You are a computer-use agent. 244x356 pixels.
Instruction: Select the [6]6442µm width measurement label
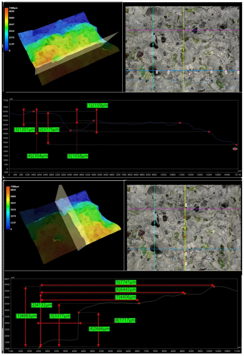(126, 289)
